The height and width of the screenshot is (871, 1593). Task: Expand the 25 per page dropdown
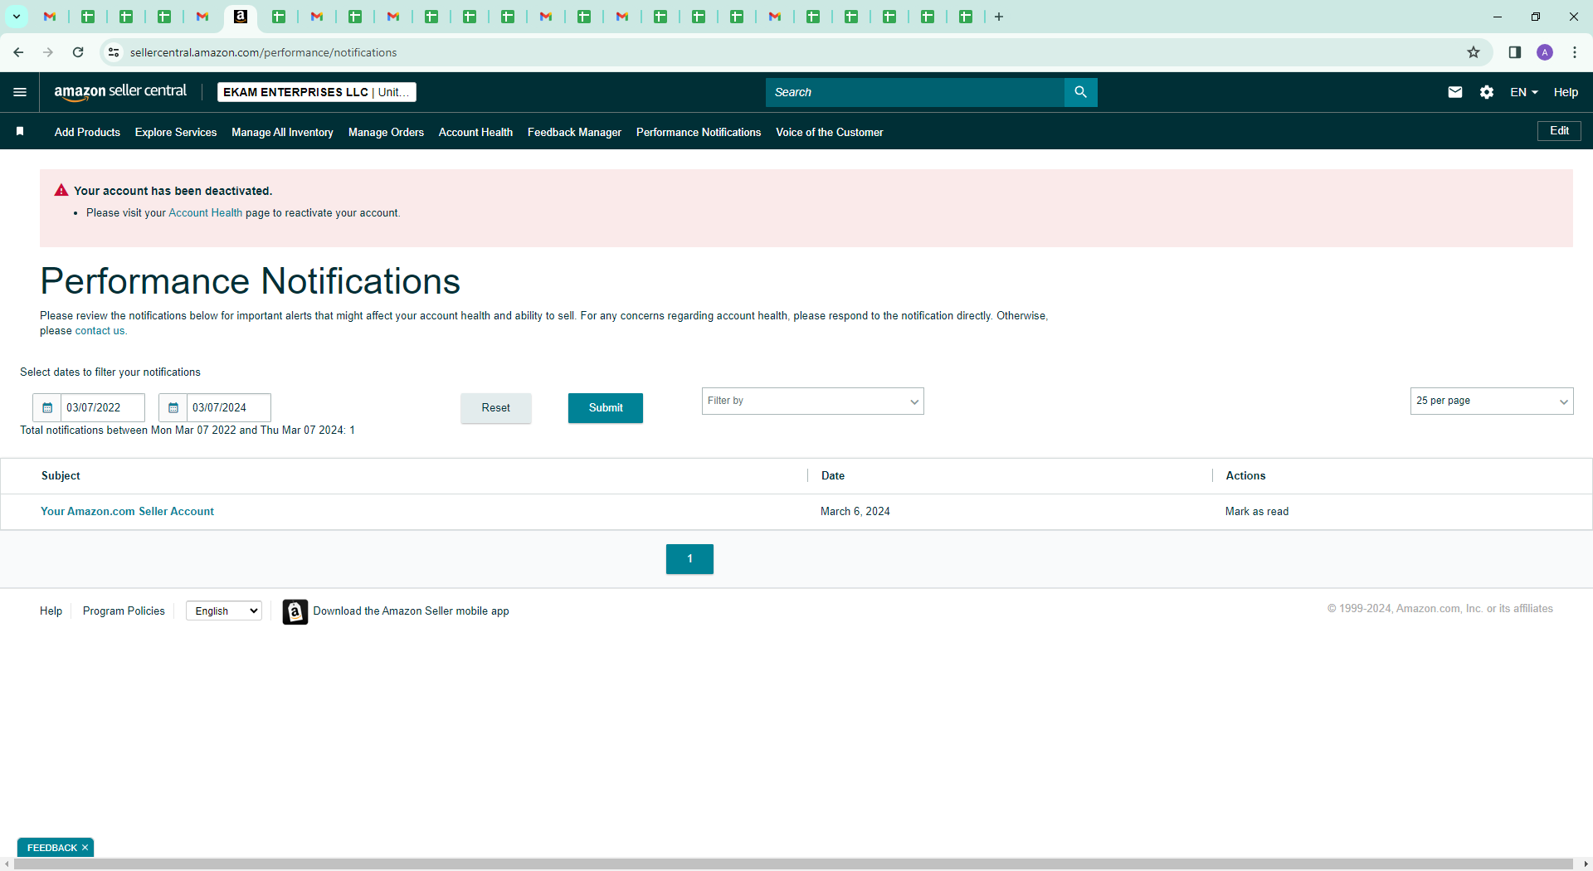1492,401
